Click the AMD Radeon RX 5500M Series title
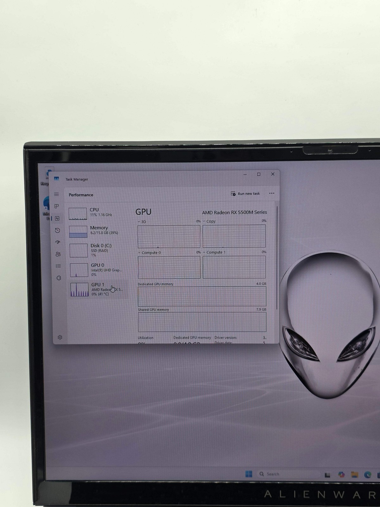Image resolution: width=380 pixels, height=507 pixels. pos(235,212)
